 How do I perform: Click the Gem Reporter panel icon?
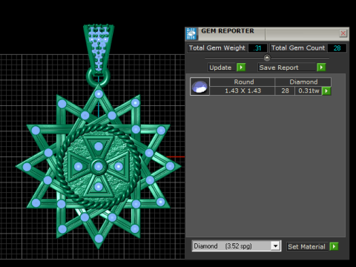point(191,34)
